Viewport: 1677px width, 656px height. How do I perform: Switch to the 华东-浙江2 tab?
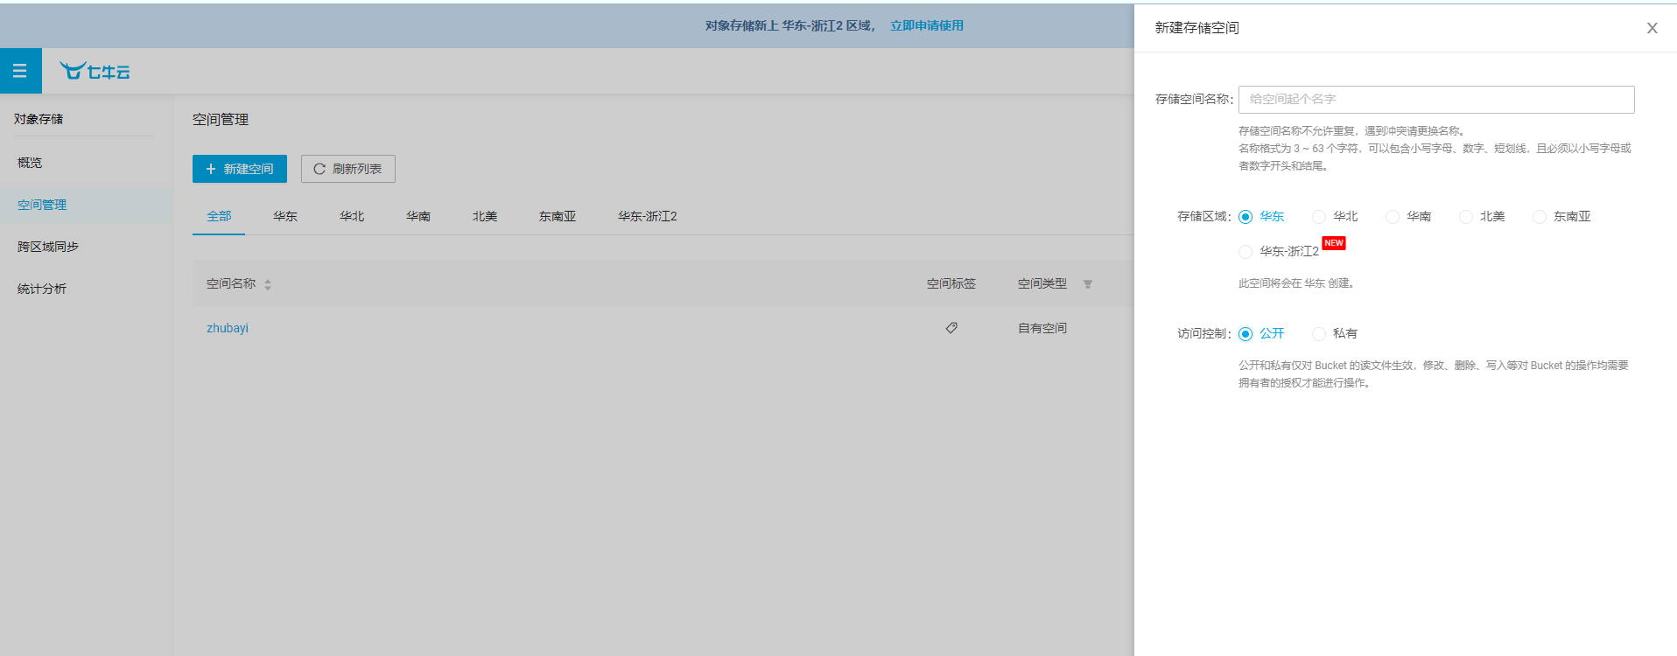pos(648,216)
